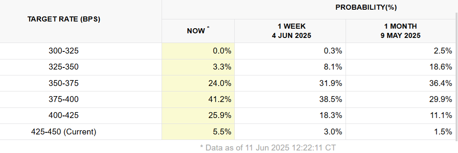Screen dimensions: 458x153
Task: Click the 38.5% one-week probability cell
Action: (290, 99)
